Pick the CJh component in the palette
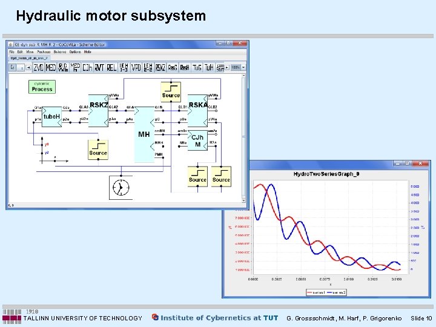The image size is (436, 327). pos(87,67)
